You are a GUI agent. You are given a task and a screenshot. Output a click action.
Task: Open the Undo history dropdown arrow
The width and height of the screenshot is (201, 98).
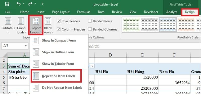click(x=24, y=4)
